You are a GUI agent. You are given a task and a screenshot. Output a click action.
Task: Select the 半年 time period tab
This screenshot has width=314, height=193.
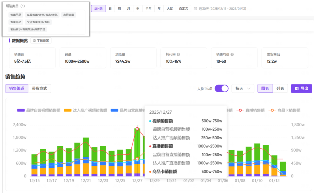coord(148,9)
